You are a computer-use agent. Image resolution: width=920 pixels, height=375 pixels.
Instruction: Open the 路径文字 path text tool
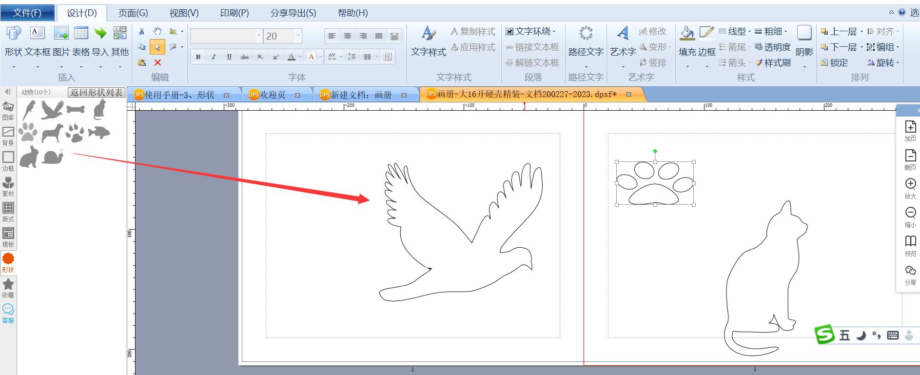586,33
